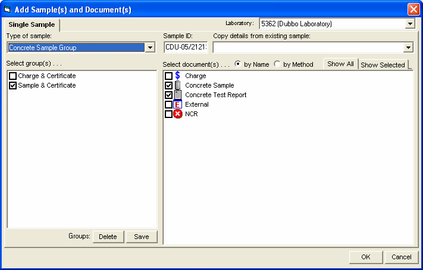423x270 pixels.
Task: Expand the Laboratory dropdown list
Action: (409, 24)
